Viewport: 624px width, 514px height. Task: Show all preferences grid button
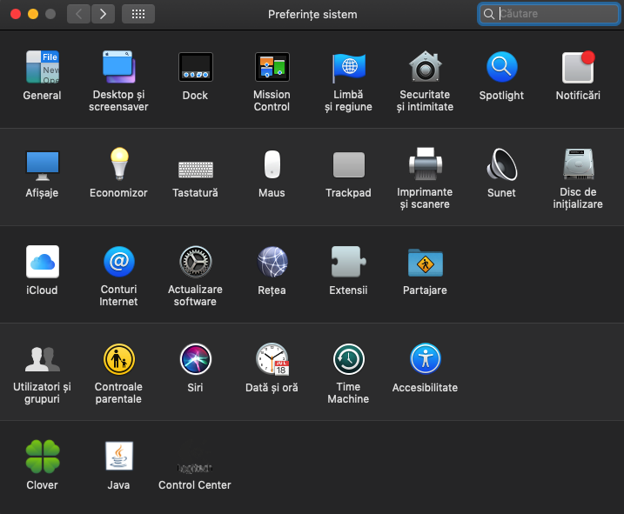pyautogui.click(x=138, y=14)
